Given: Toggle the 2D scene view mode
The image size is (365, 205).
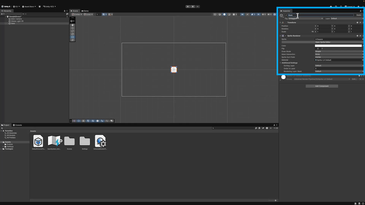Looking at the screenshot, I should click(x=242, y=14).
